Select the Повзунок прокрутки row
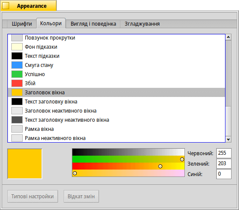This screenshot has height=210, width=239. click(116, 38)
